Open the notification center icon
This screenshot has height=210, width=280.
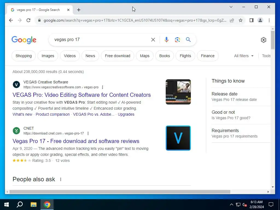point(271,205)
